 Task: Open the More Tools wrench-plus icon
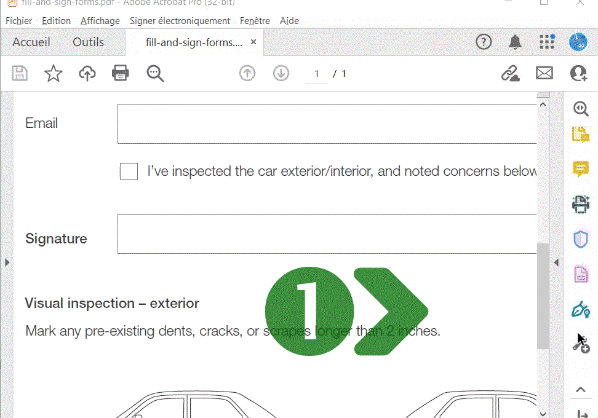tap(581, 344)
